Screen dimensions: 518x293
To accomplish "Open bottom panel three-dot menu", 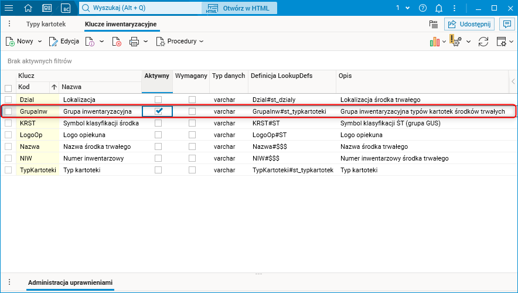I will pyautogui.click(x=9, y=282).
